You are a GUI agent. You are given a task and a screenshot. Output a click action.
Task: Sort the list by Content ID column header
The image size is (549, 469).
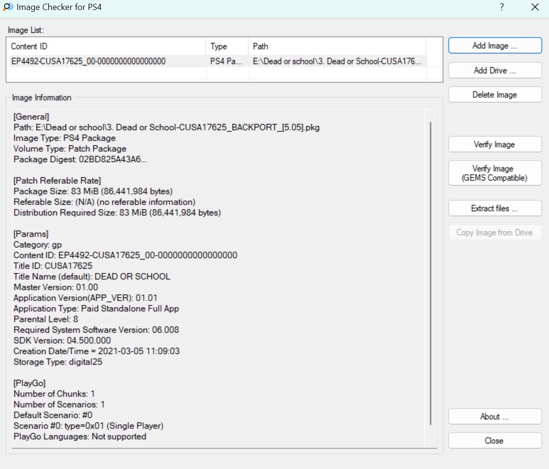pyautogui.click(x=107, y=46)
